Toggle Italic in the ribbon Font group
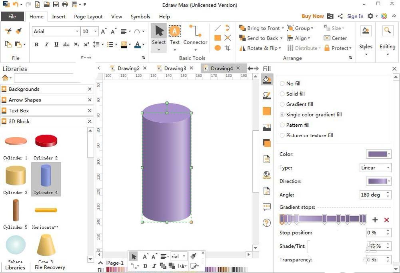Screen dimensions: 400x273 46,45
